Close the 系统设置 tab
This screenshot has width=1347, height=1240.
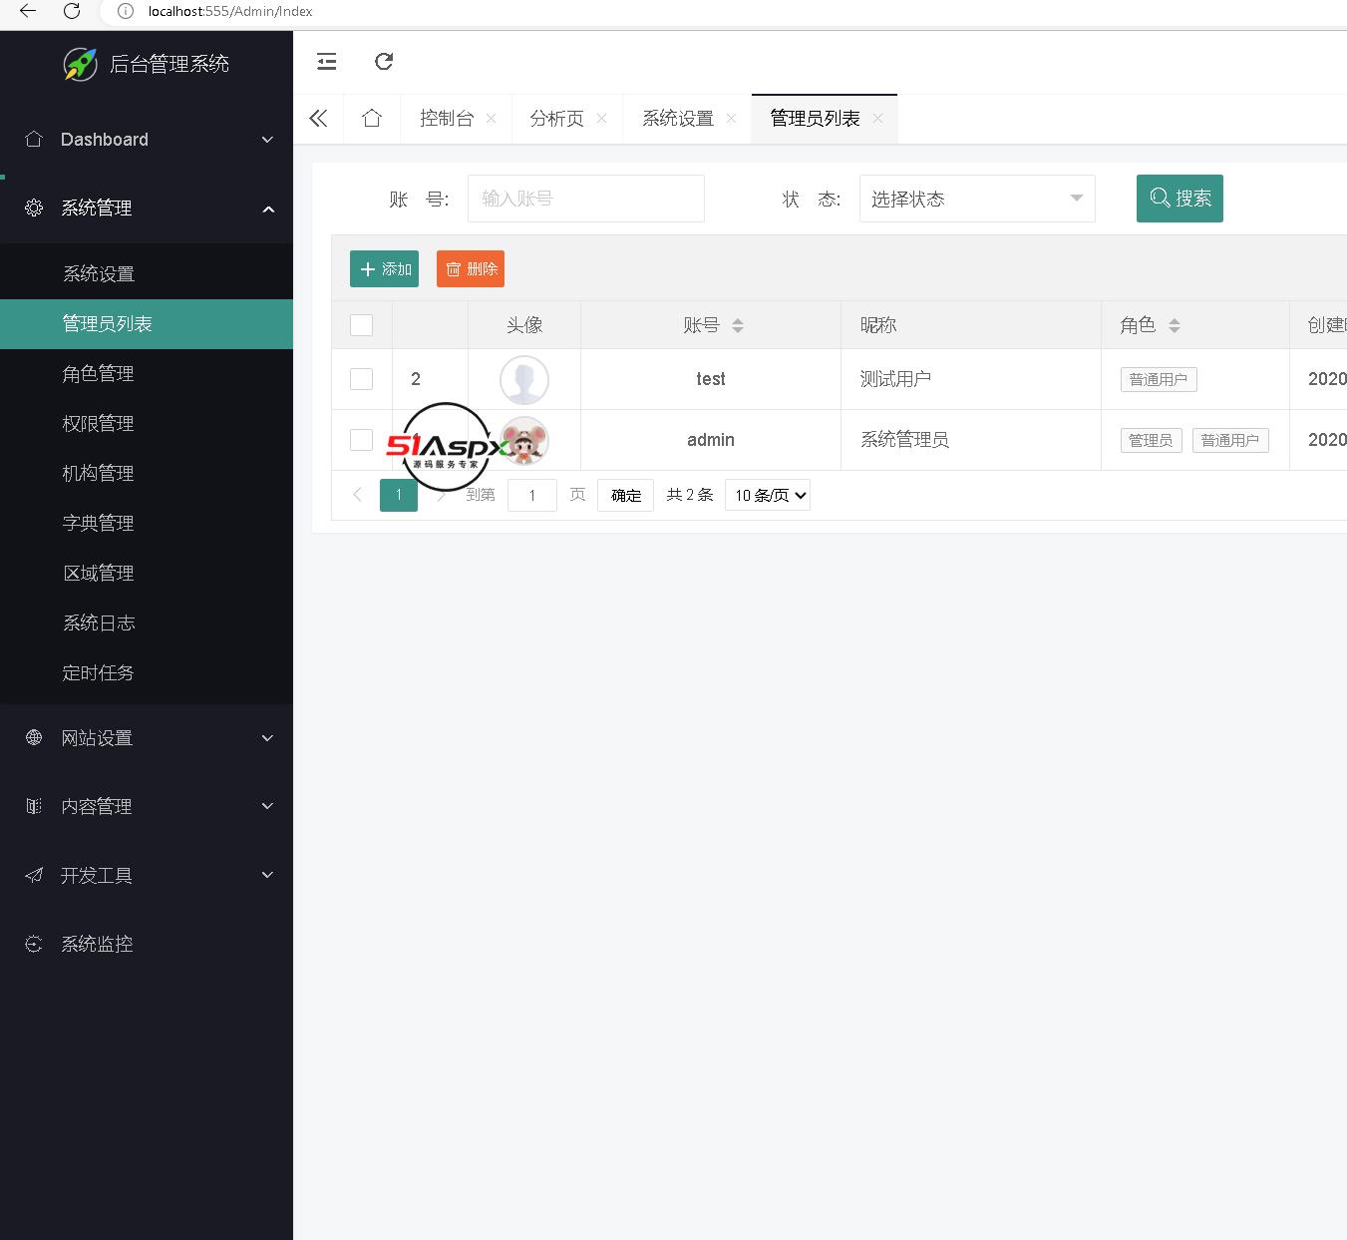pos(732,119)
